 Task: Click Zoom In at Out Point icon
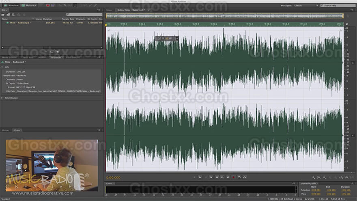(346, 177)
